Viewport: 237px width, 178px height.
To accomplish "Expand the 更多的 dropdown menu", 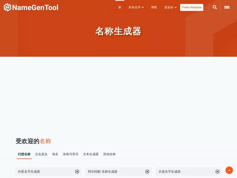I will coord(170,7).
